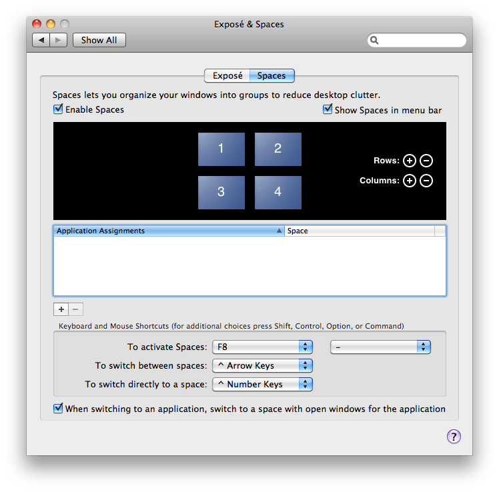Click the Show All button

coord(99,40)
